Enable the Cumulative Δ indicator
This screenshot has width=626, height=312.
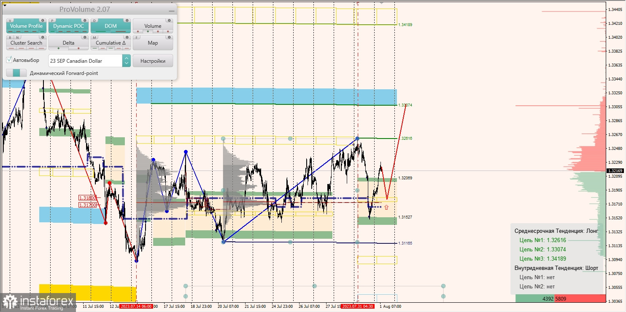click(111, 43)
